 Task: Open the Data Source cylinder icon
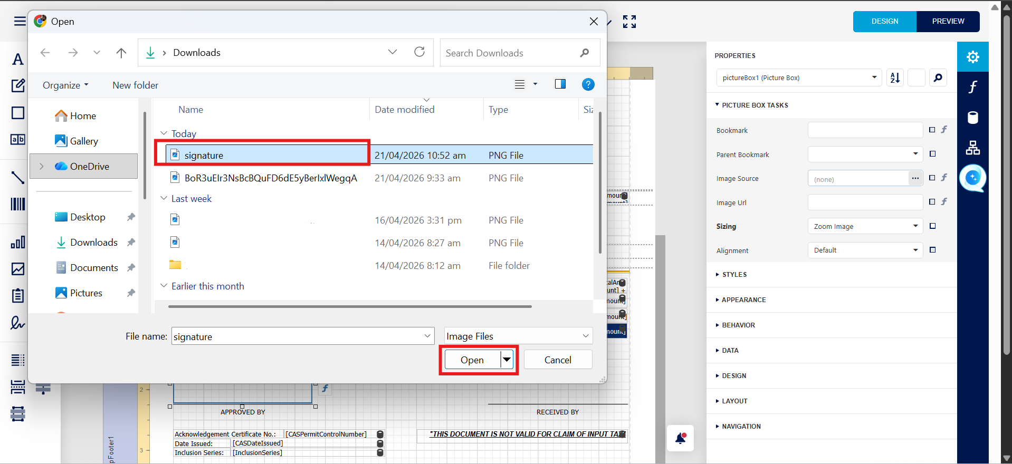pyautogui.click(x=972, y=118)
